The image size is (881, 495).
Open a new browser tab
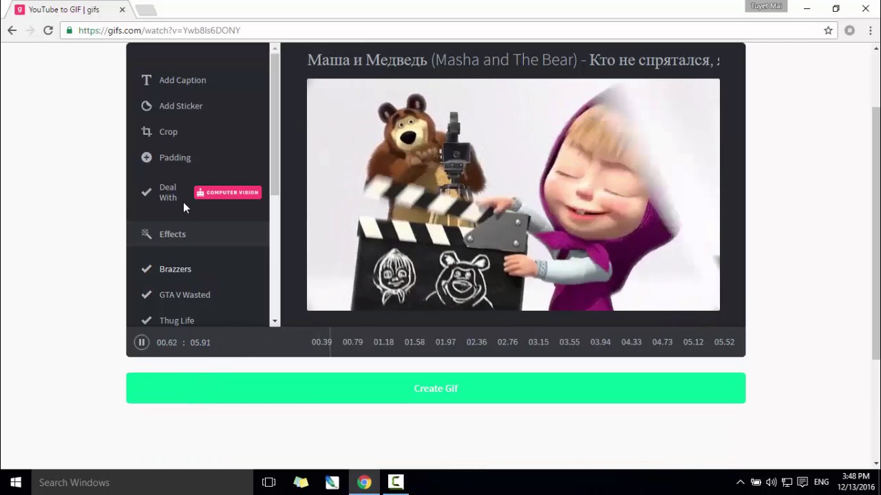coord(145,10)
